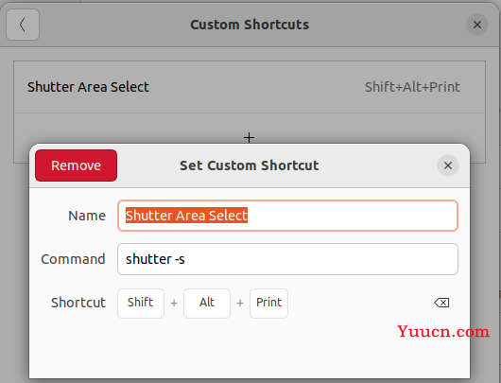The height and width of the screenshot is (383, 501).
Task: Select the Alt keycap in shortcut row
Action: tap(207, 303)
